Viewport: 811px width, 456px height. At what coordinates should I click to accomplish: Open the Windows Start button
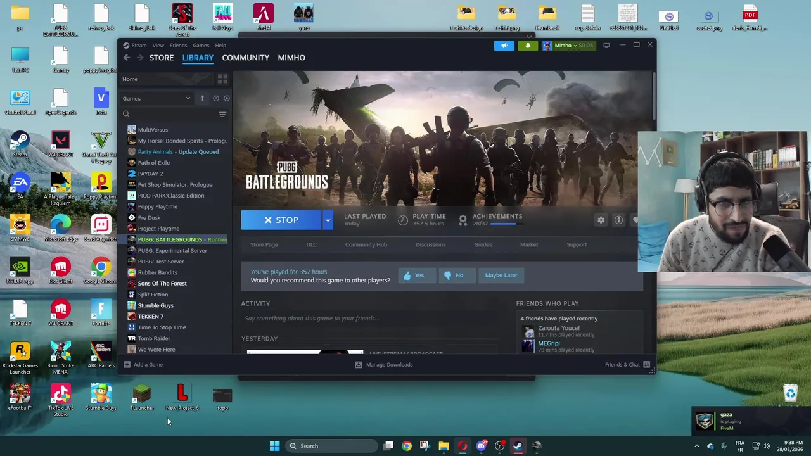pos(274,446)
